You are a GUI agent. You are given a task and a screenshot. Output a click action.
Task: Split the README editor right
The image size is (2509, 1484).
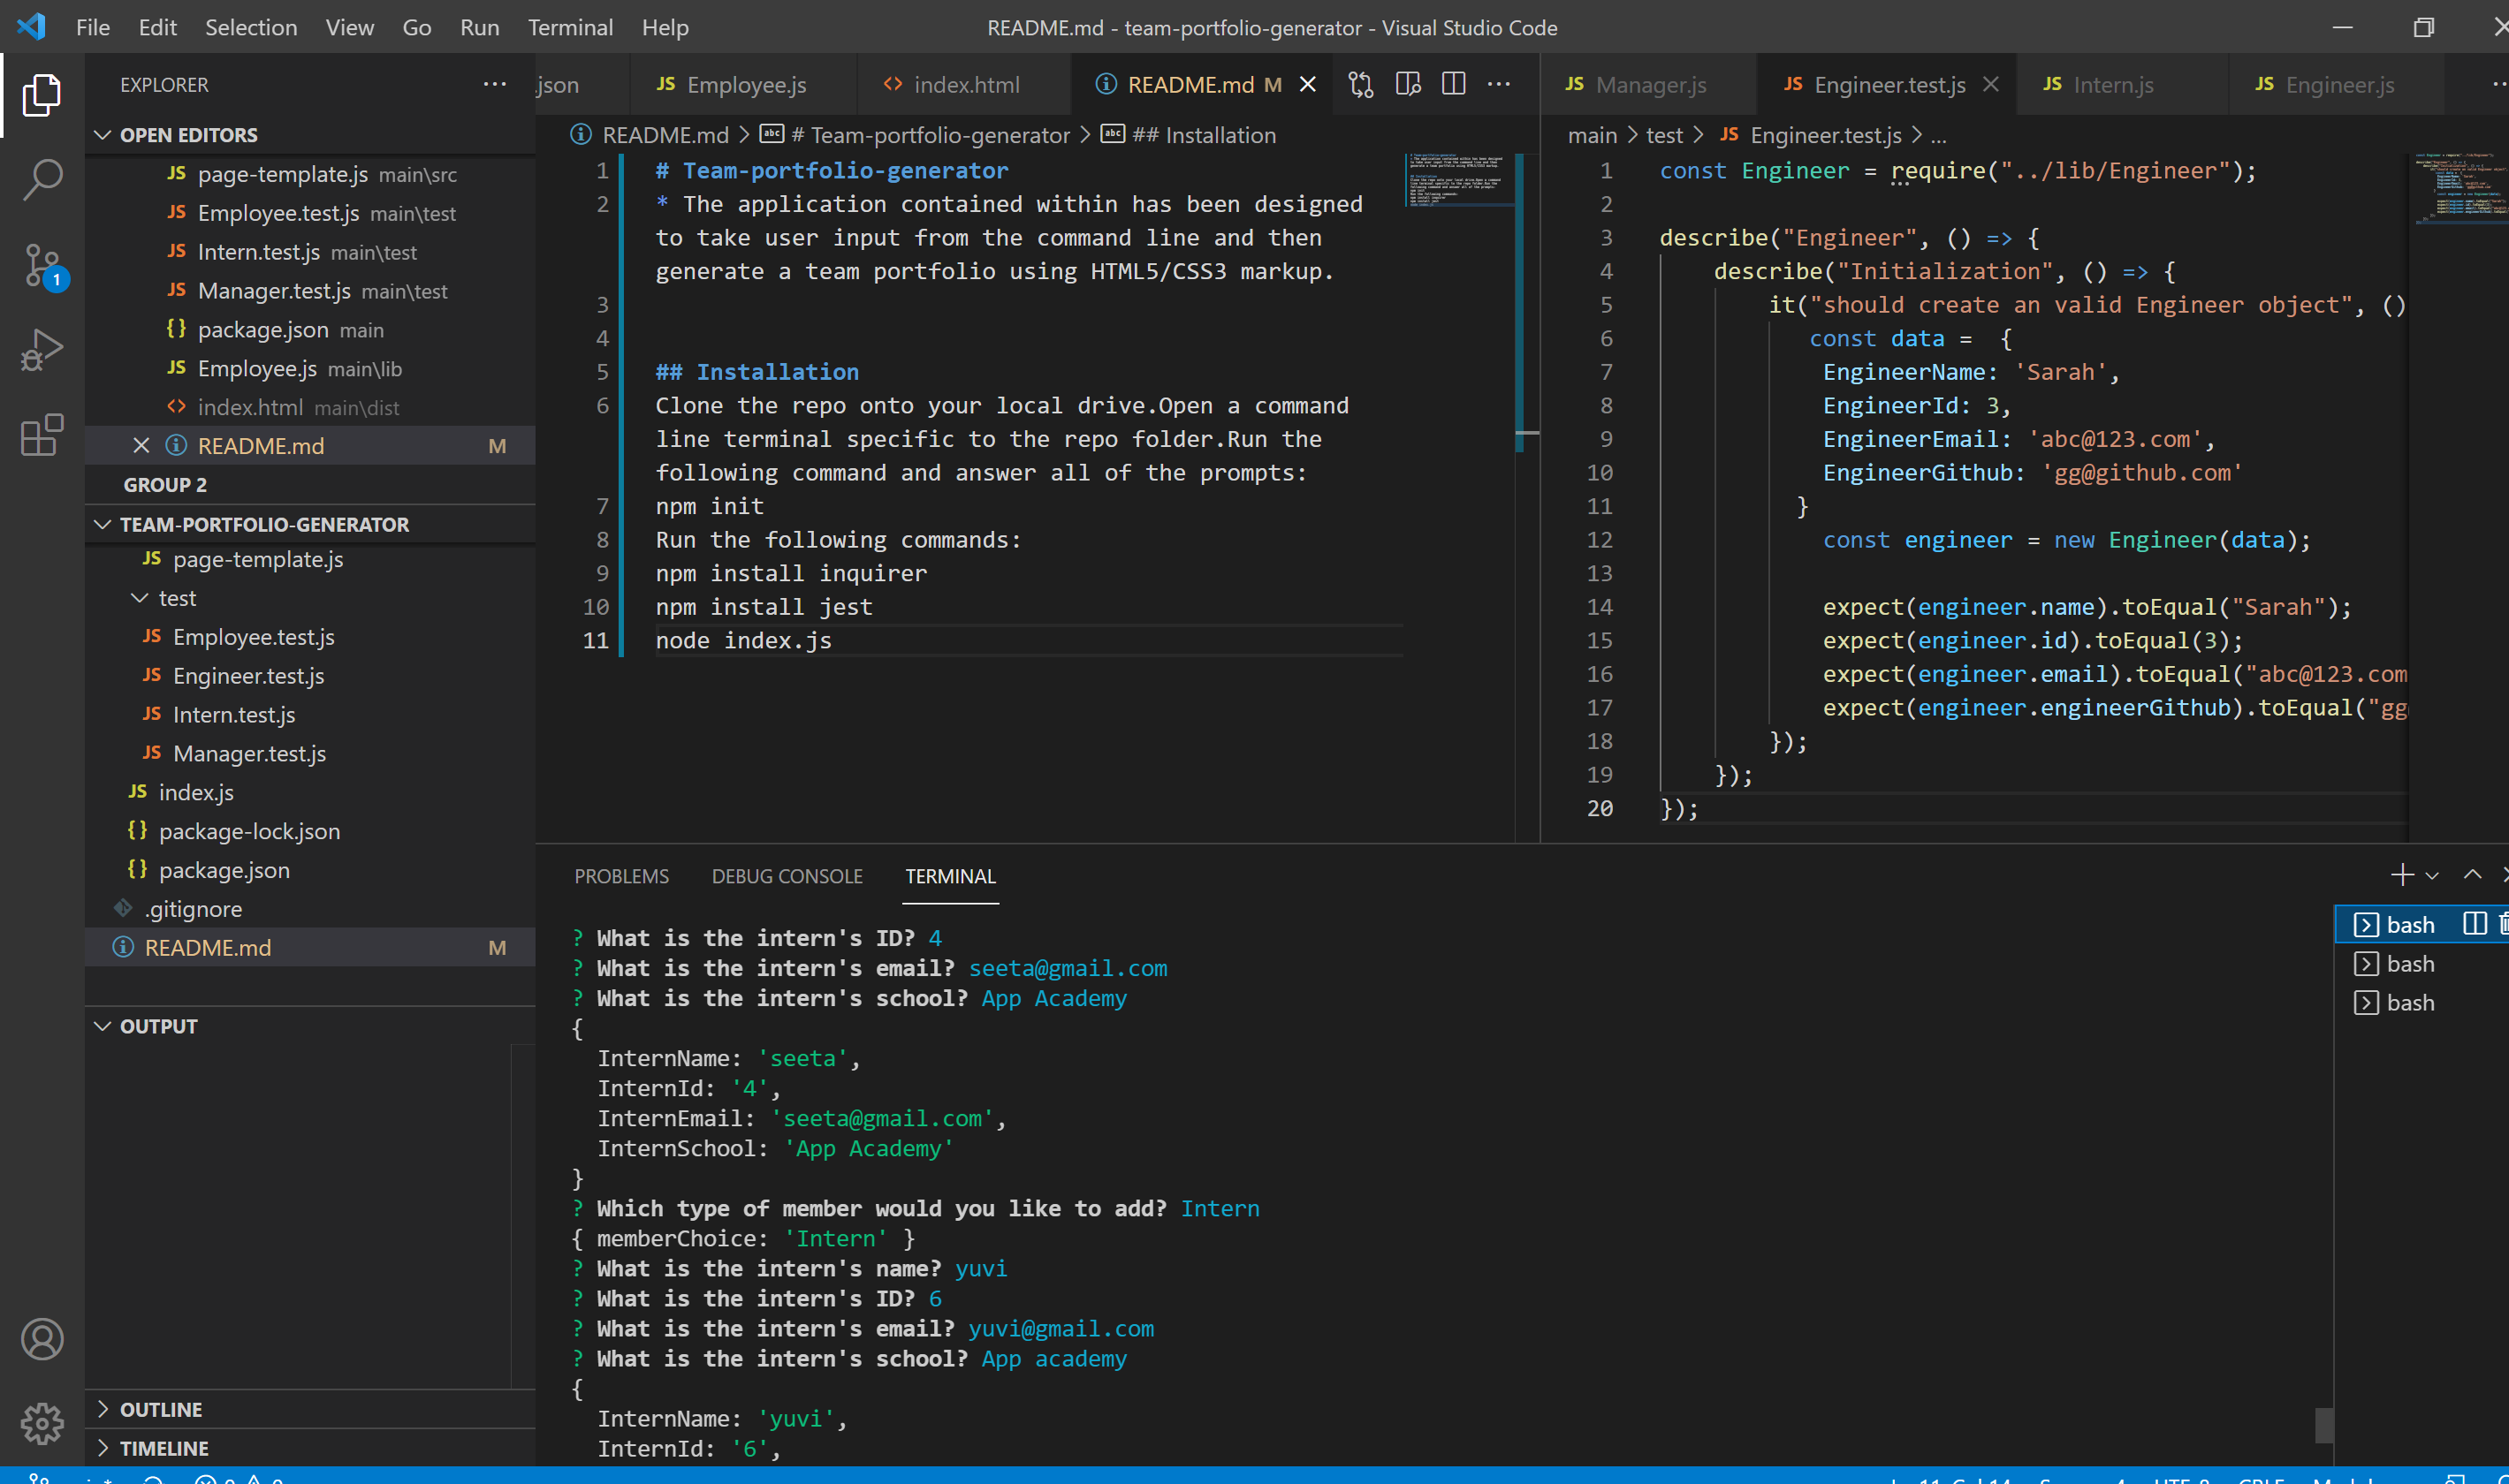coord(1454,85)
